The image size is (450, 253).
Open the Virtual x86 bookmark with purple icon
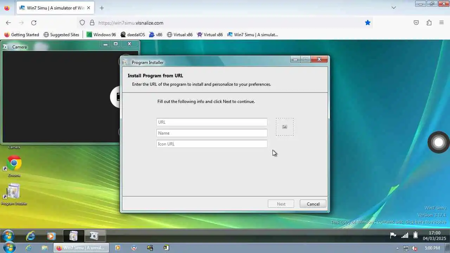(x=210, y=34)
